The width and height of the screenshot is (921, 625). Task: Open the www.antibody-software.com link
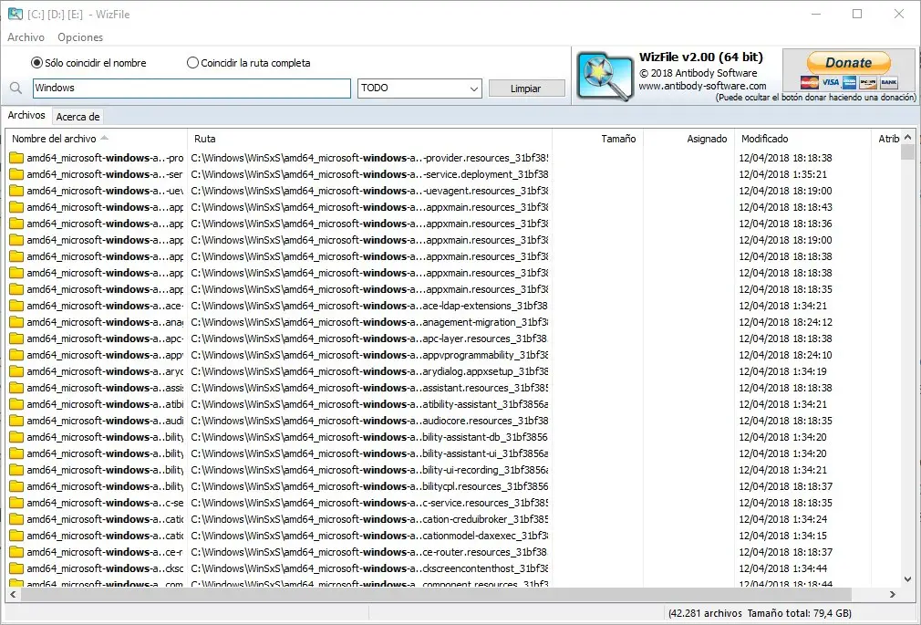click(x=702, y=86)
